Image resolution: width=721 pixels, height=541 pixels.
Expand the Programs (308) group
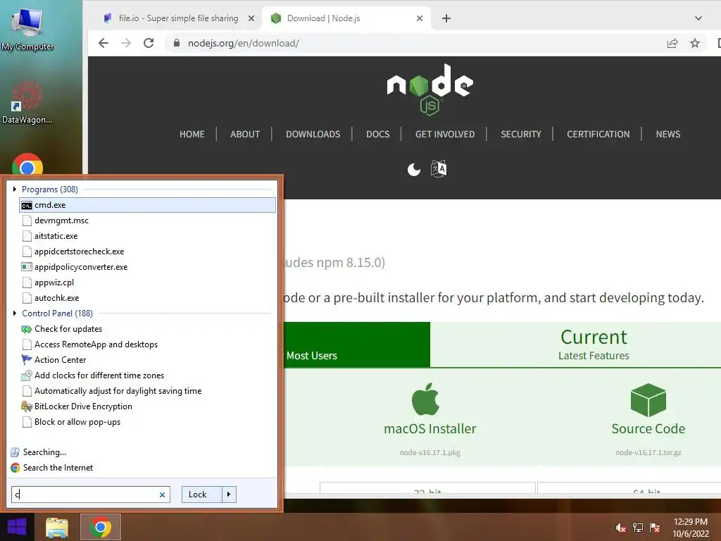click(x=15, y=189)
